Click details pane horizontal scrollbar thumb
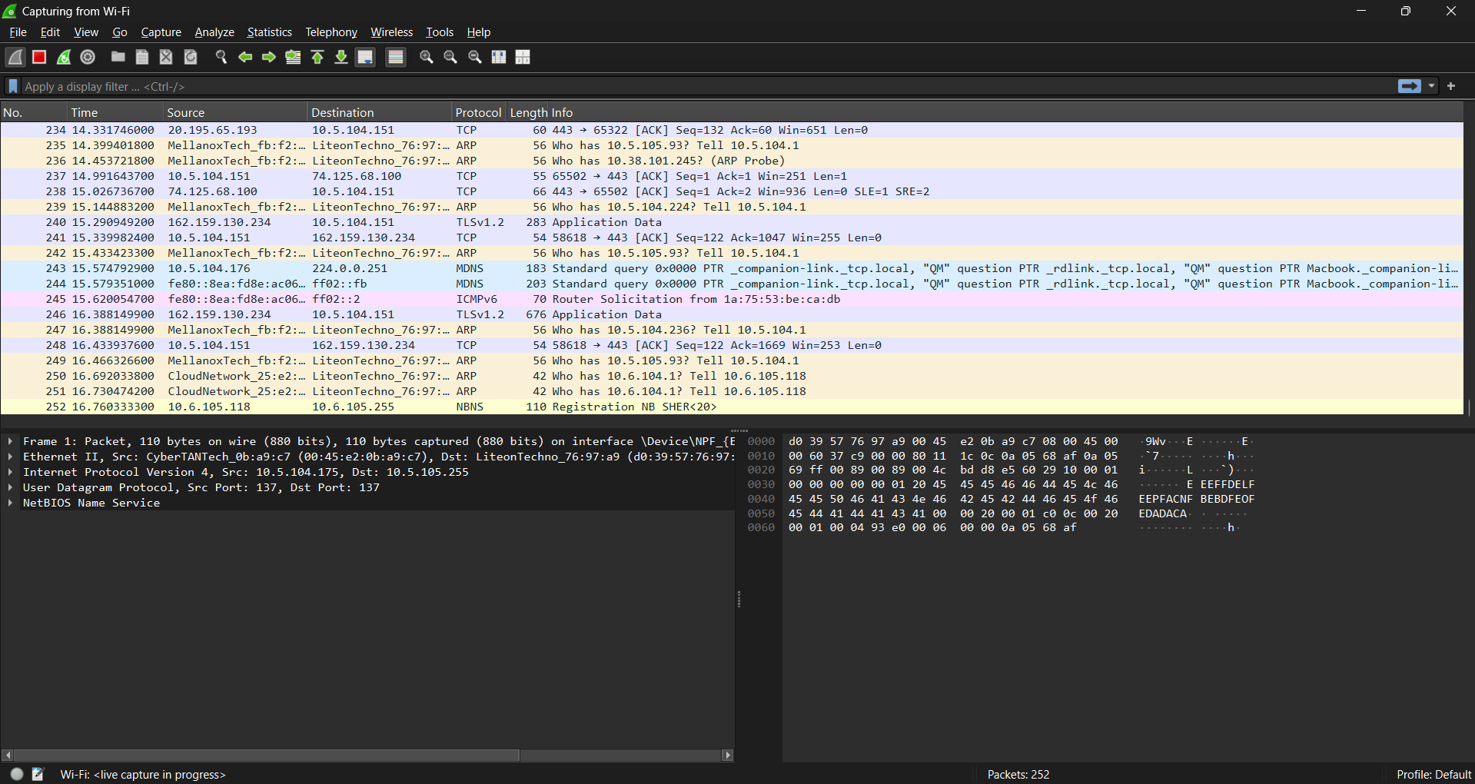This screenshot has width=1475, height=784. click(267, 756)
